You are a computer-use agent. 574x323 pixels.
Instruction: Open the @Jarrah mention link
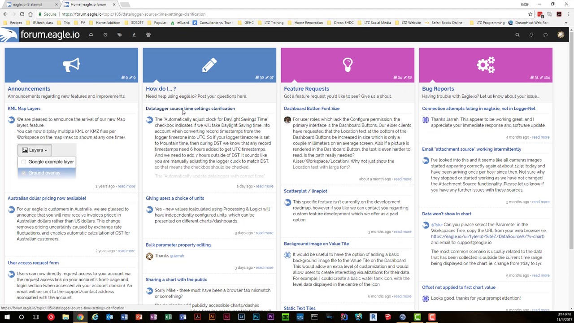click(177, 256)
